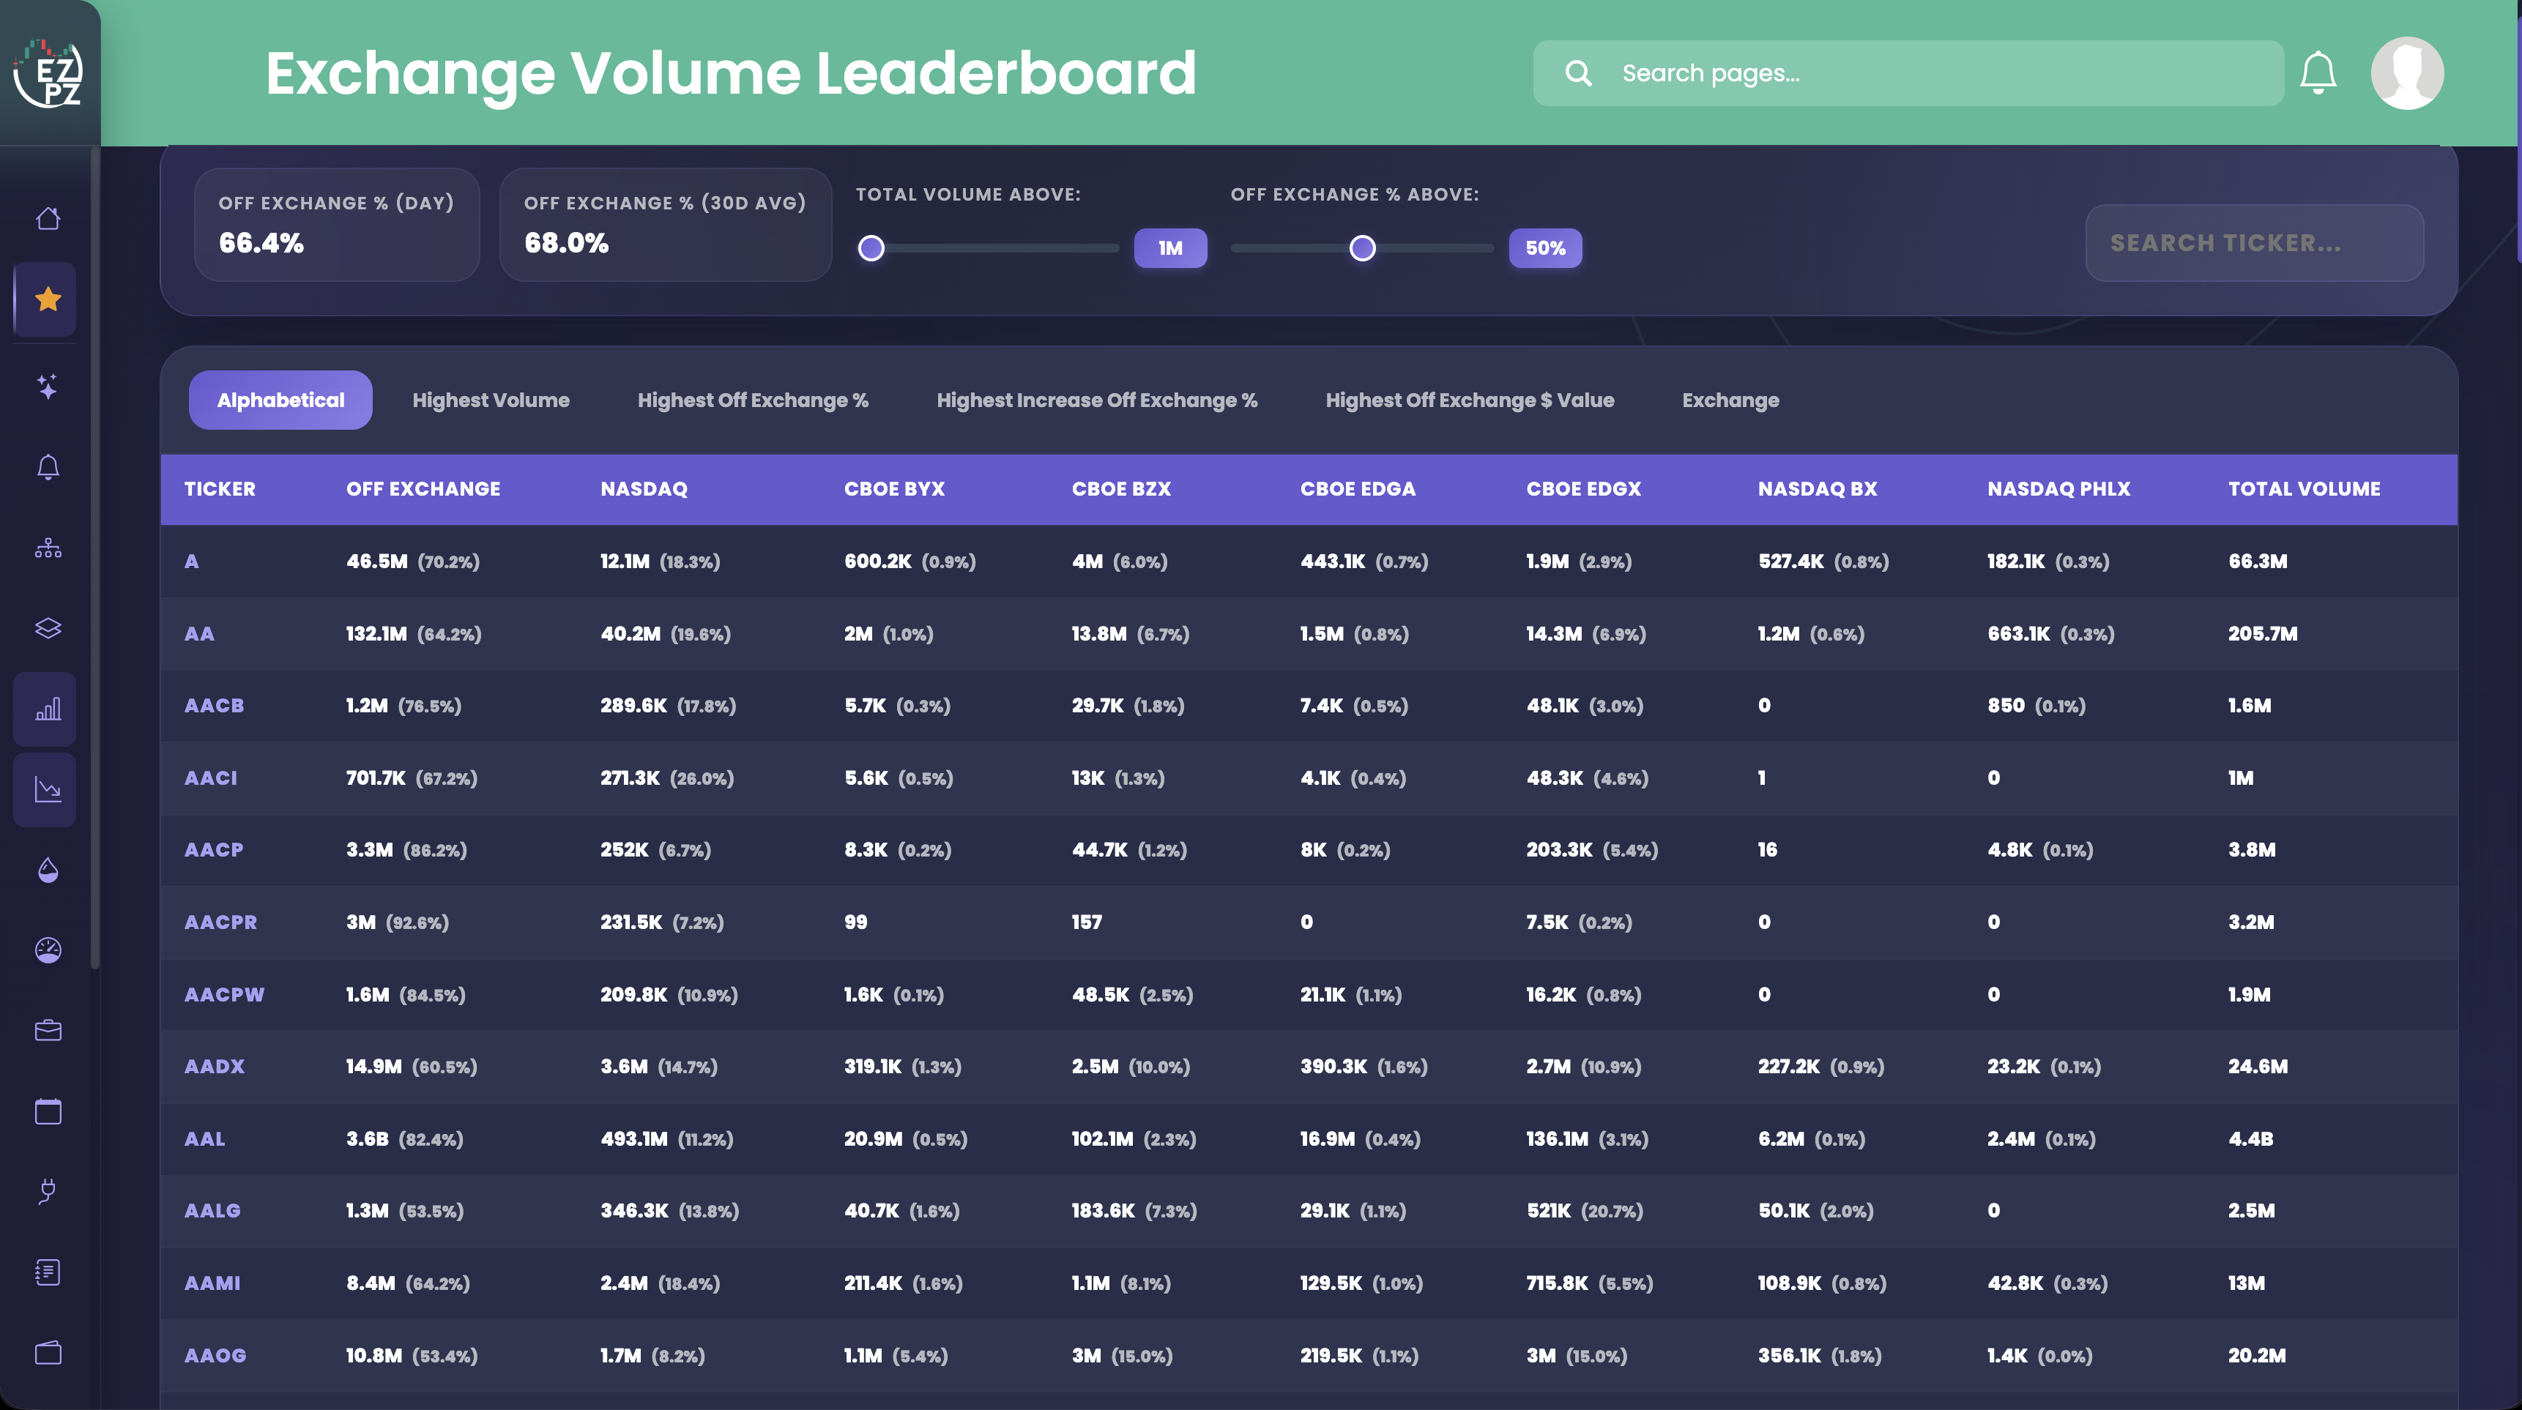Click AALG CBOE EDGX 521K cell
The image size is (2522, 1410).
[x=1585, y=1212]
